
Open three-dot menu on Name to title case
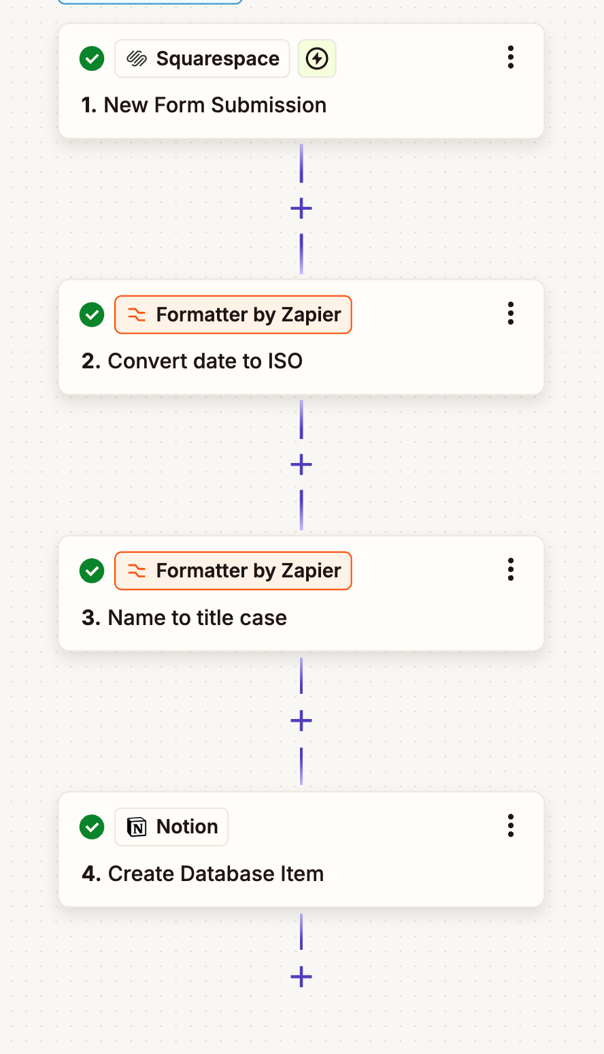click(510, 569)
